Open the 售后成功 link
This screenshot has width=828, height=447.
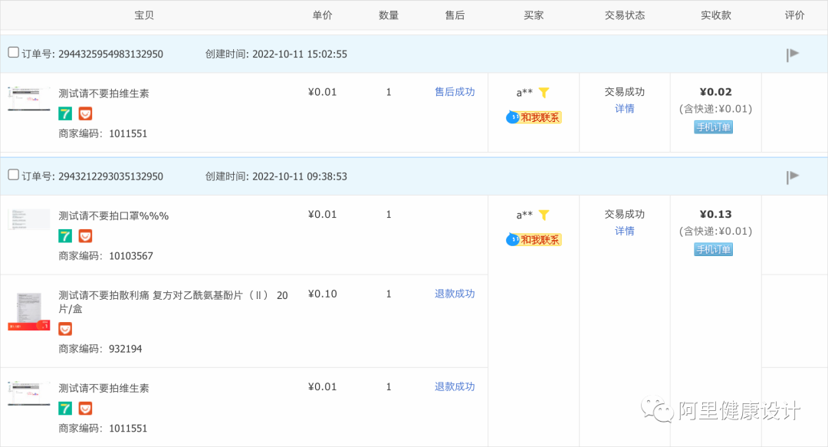455,92
